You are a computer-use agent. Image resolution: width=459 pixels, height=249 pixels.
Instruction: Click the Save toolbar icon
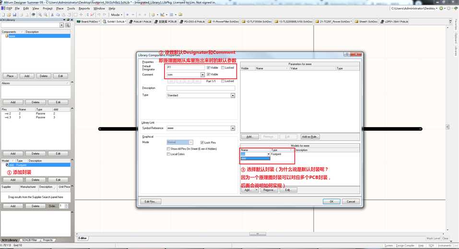15,15
